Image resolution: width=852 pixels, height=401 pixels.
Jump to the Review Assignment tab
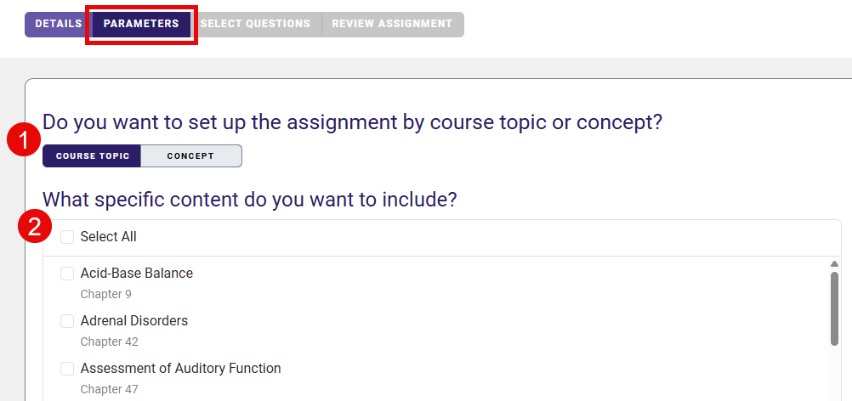point(392,24)
